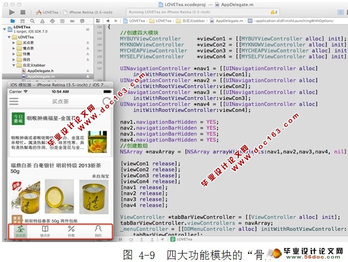Open the LOVETea scheme selector
This screenshot has width=348, height=262.
pos(47,12)
